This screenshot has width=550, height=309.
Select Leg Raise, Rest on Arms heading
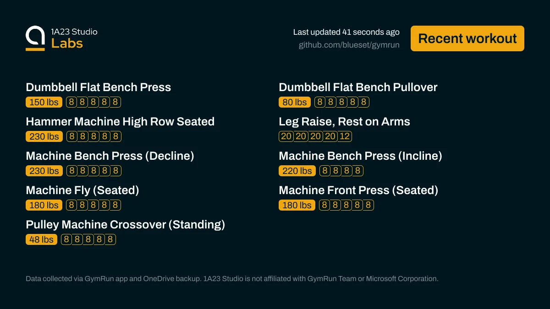click(344, 122)
